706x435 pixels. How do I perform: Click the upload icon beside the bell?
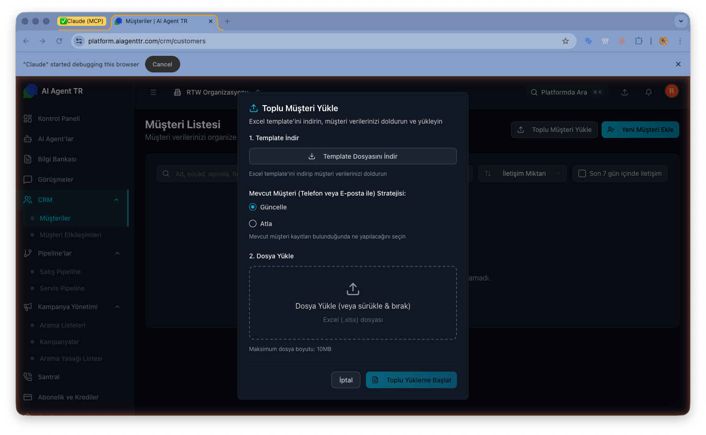click(625, 92)
